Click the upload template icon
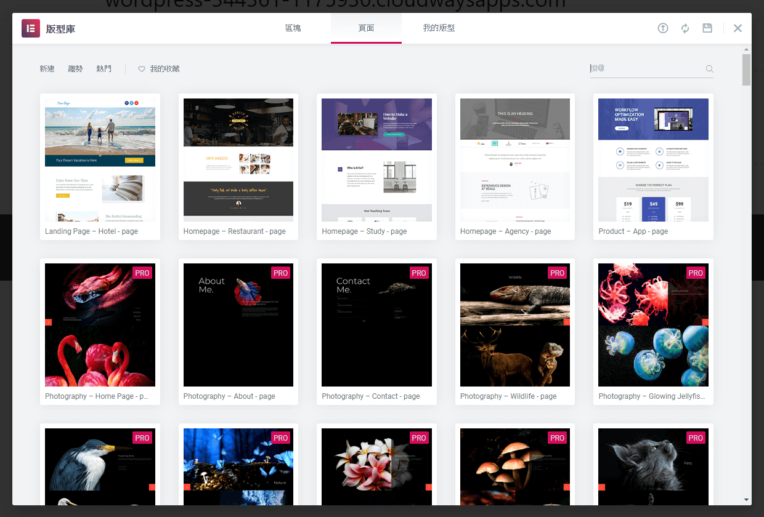Screen dimensions: 764x517 (x=663, y=28)
